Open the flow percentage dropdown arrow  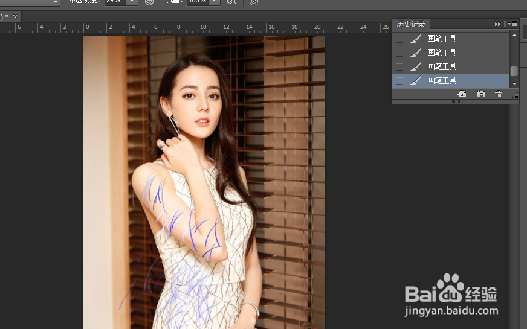pos(215,2)
